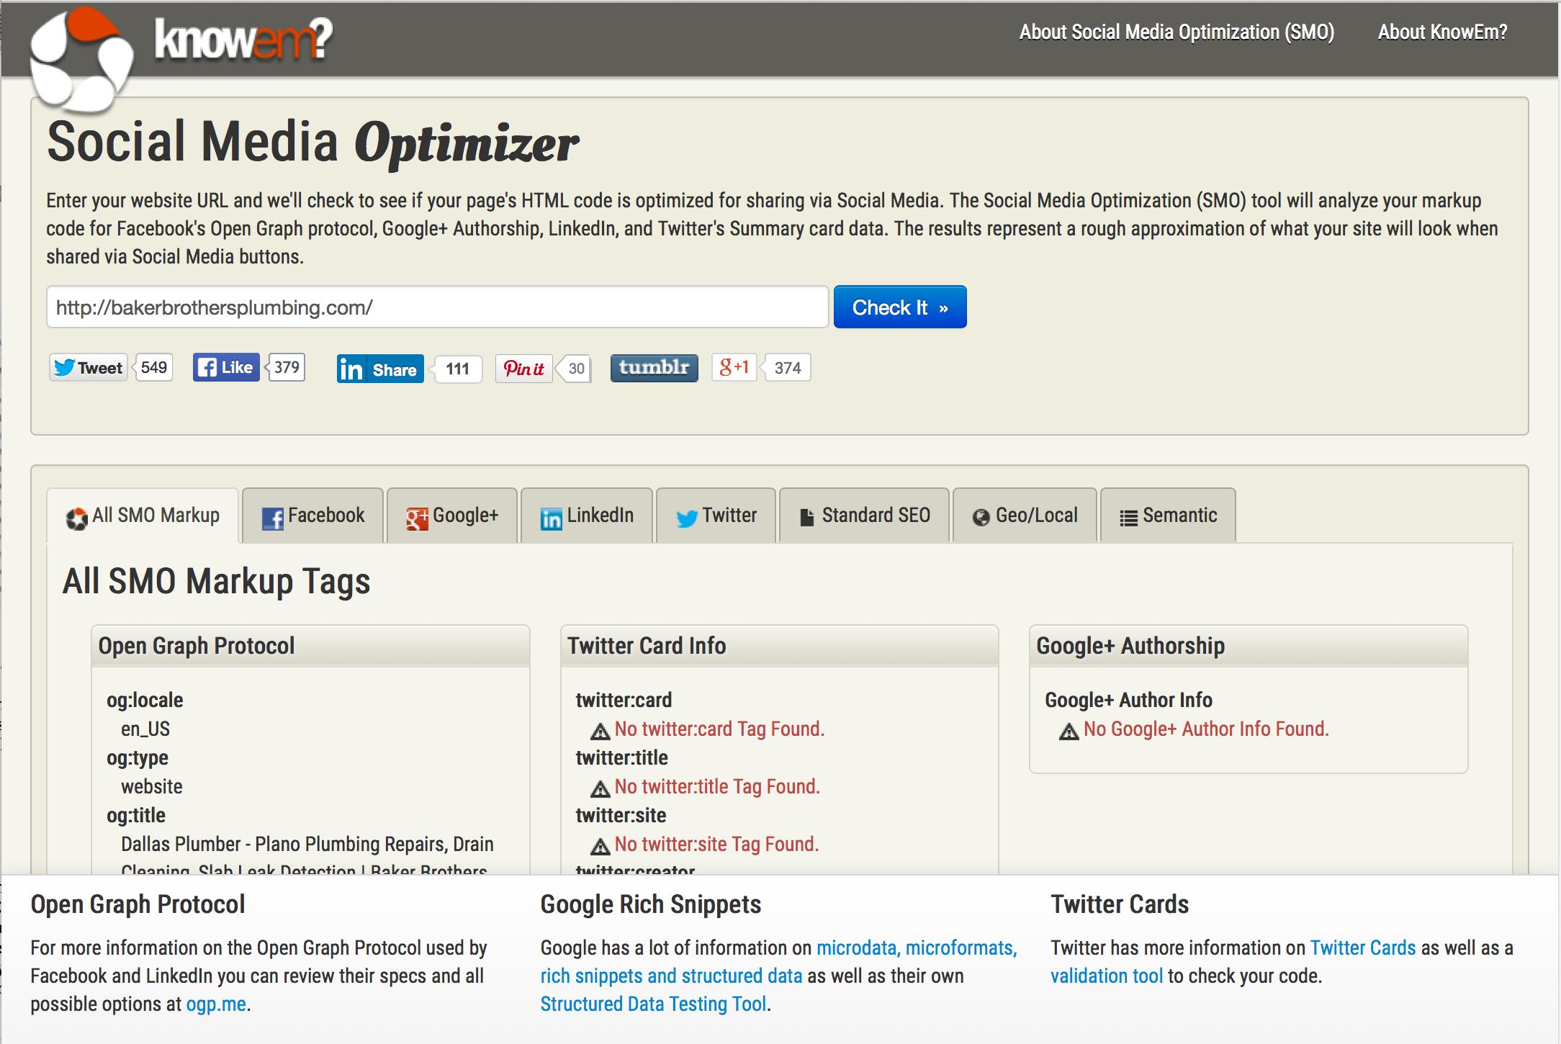Click the Facebook icon in the Facebook tab
The image size is (1561, 1044).
pos(272,518)
